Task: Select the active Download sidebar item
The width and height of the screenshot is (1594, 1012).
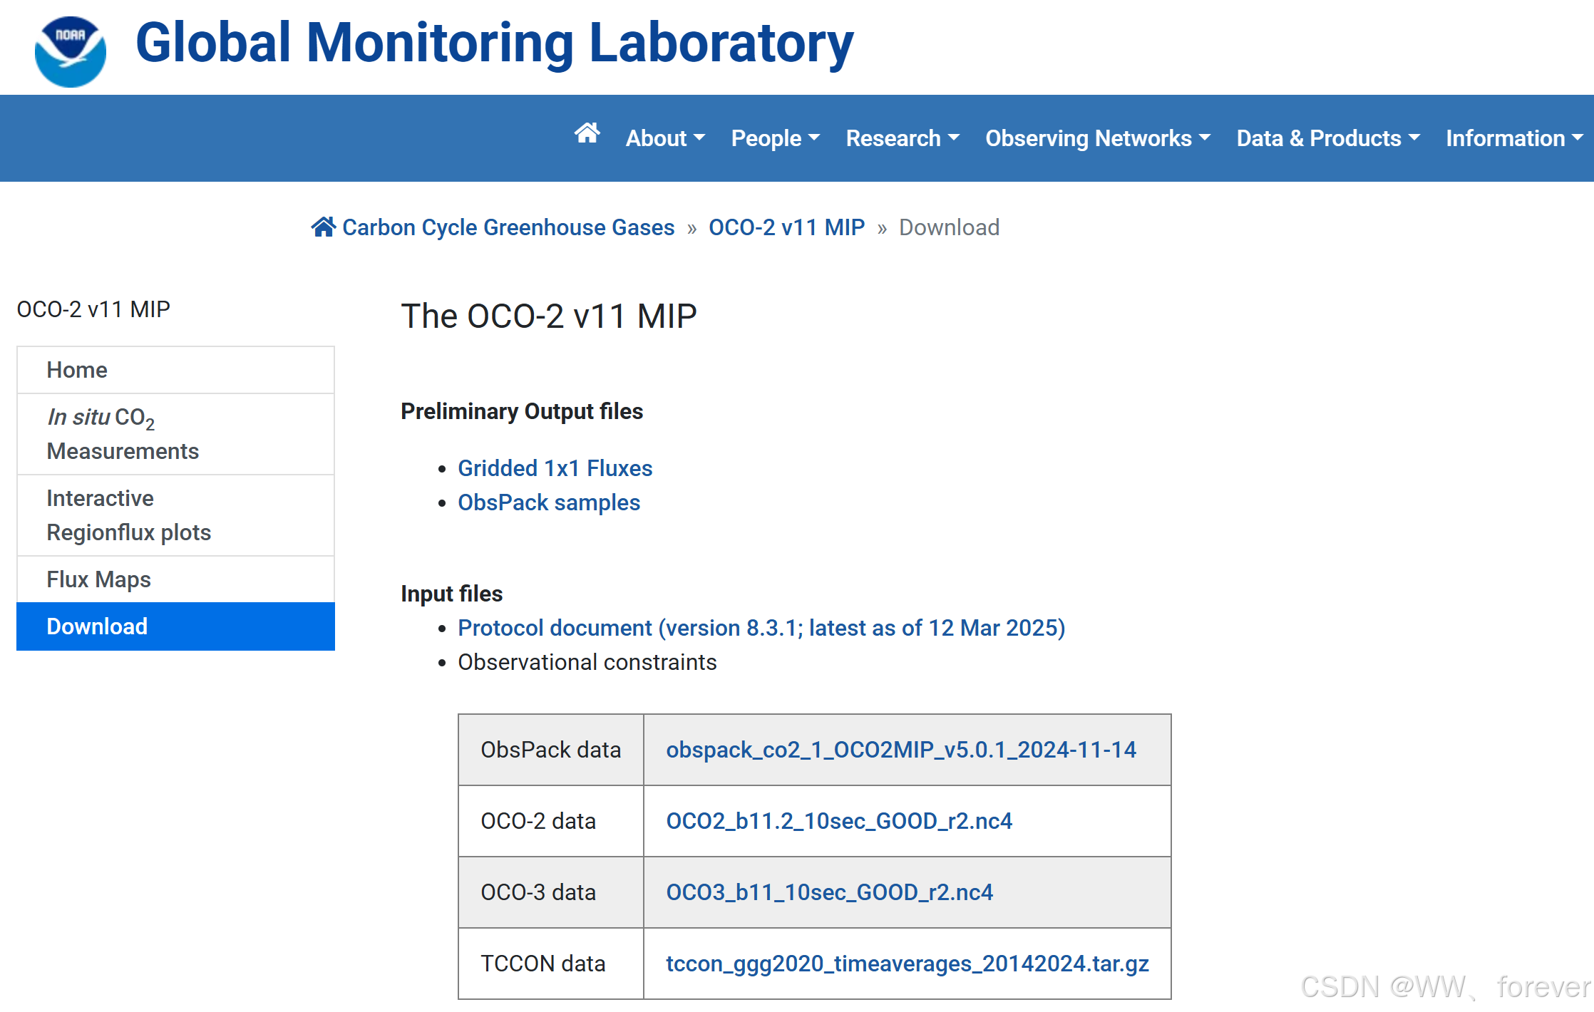Action: pos(97,626)
